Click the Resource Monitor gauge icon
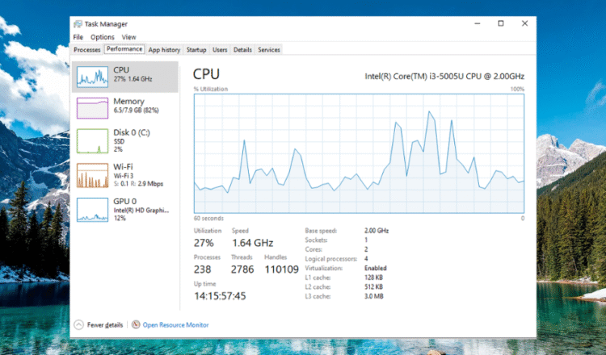This screenshot has height=355, width=606. pyautogui.click(x=136, y=324)
